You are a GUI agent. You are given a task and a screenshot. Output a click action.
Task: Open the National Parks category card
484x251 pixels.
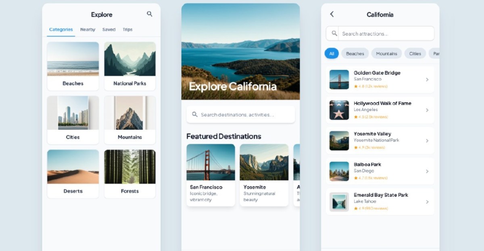point(129,66)
